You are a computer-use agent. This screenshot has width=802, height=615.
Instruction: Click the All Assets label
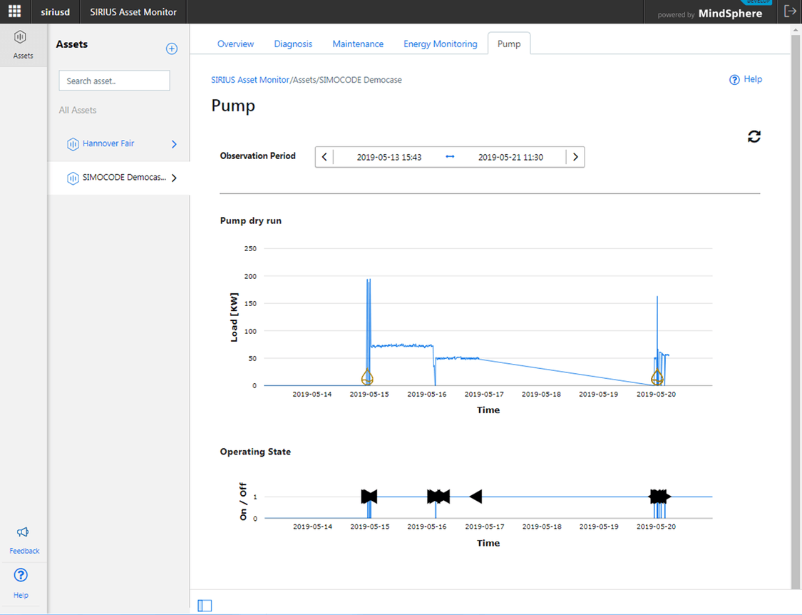(78, 110)
